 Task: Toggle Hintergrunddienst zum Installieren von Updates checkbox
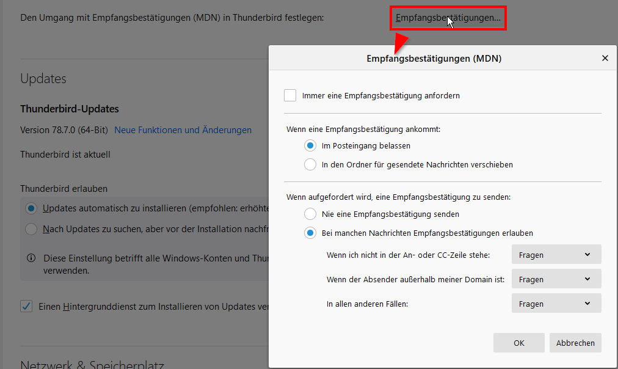pyautogui.click(x=26, y=306)
